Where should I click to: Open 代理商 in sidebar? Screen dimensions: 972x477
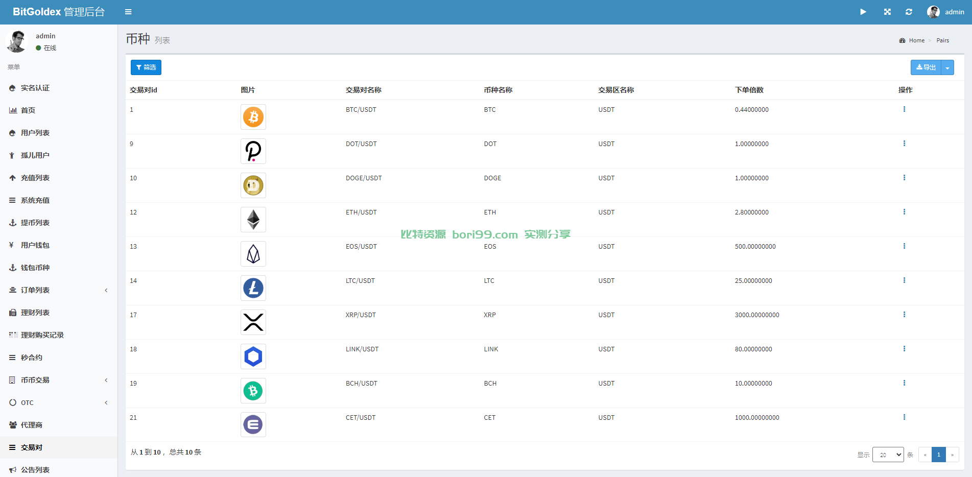[59, 425]
